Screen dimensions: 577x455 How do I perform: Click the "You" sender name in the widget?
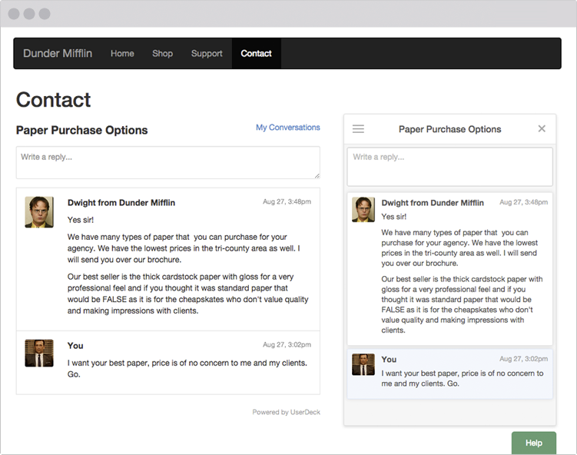coord(389,359)
